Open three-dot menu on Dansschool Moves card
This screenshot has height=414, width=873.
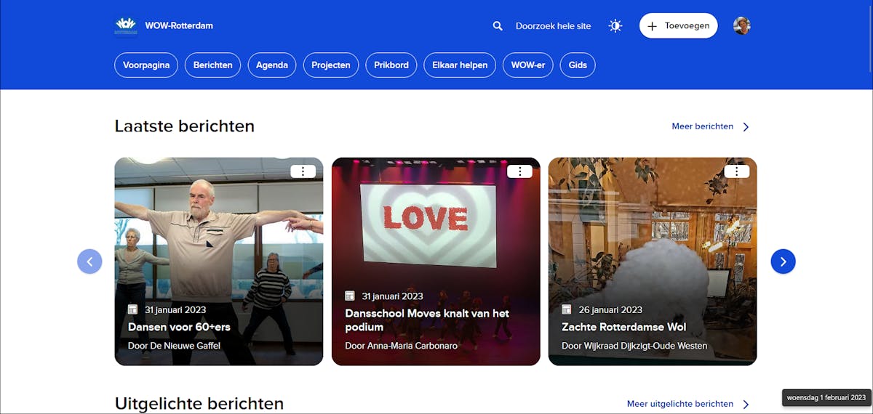(519, 171)
